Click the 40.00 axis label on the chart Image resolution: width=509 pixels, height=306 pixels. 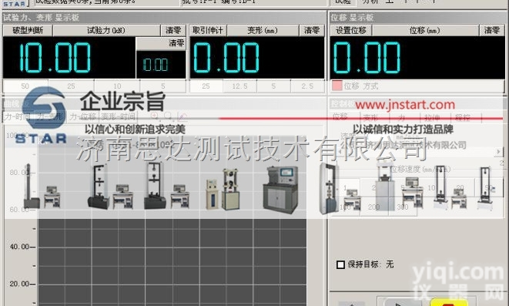pyautogui.click(x=19, y=247)
